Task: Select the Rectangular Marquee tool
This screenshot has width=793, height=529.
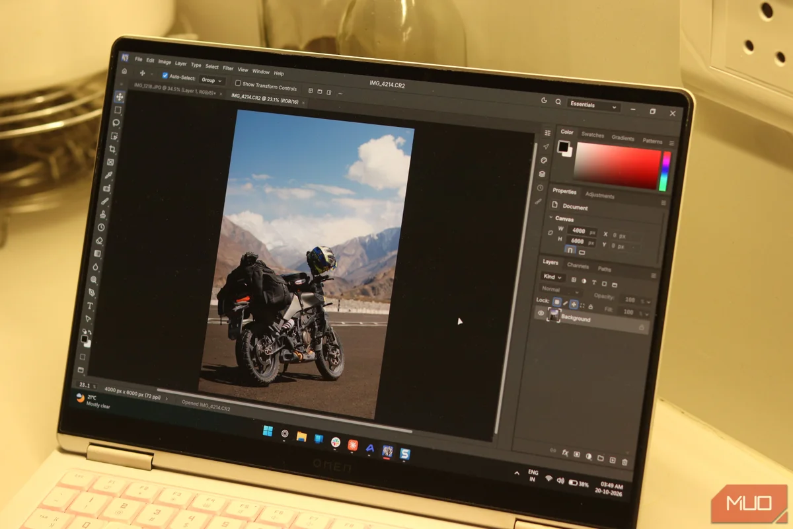Action: point(118,110)
